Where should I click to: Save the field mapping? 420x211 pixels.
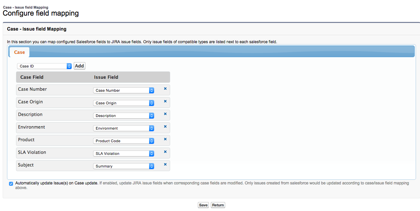point(203,205)
